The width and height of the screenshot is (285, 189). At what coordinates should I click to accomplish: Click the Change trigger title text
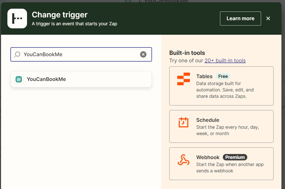[x=59, y=15]
